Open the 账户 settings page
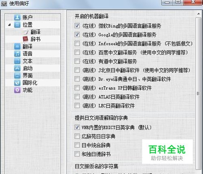 click(28, 17)
